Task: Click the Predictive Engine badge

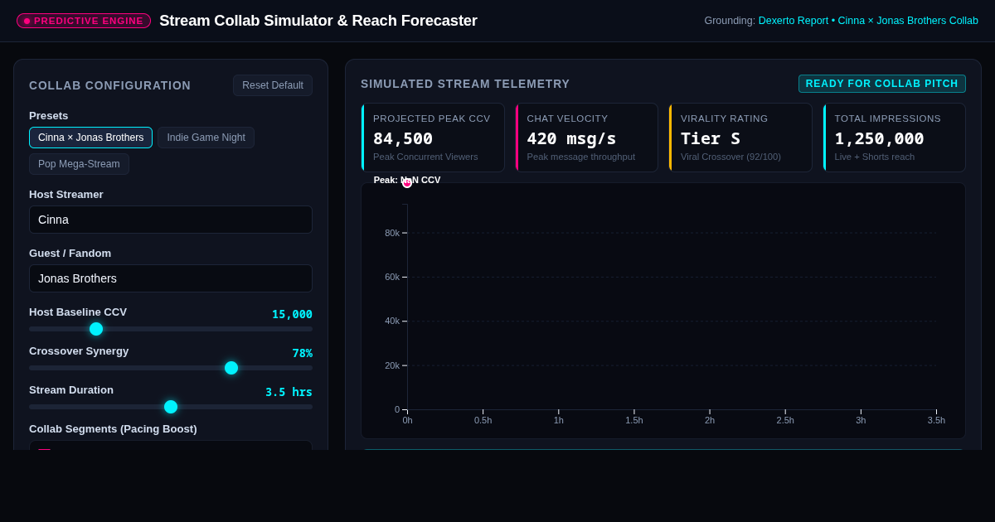Action: [84, 21]
